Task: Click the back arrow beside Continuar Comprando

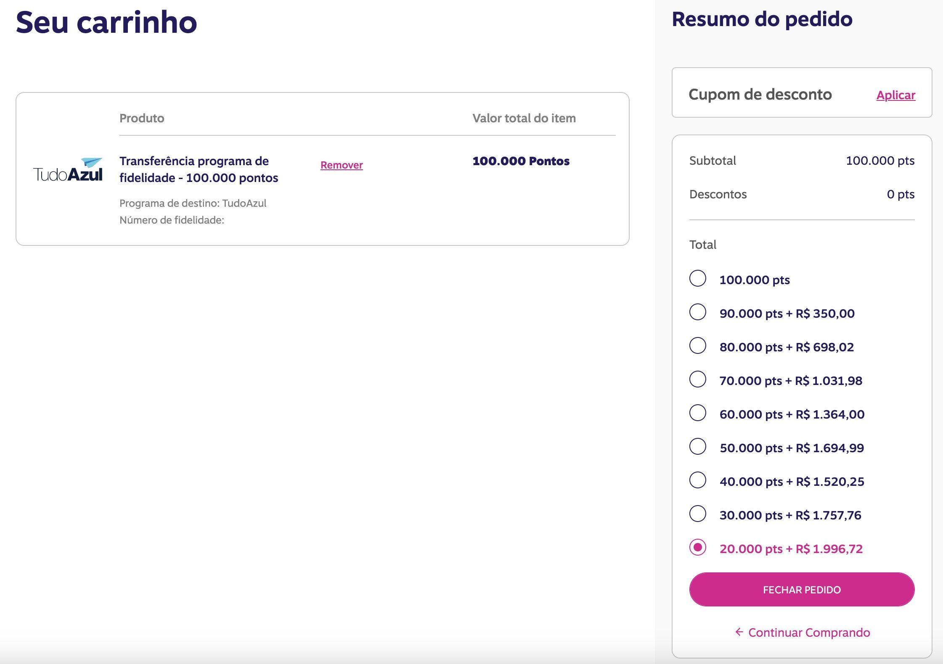Action: click(739, 632)
